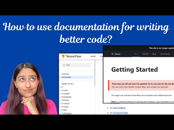Click the presenter's photo in the thumbnail
Image resolution: width=174 pixels, height=130 pixels.
(28, 89)
